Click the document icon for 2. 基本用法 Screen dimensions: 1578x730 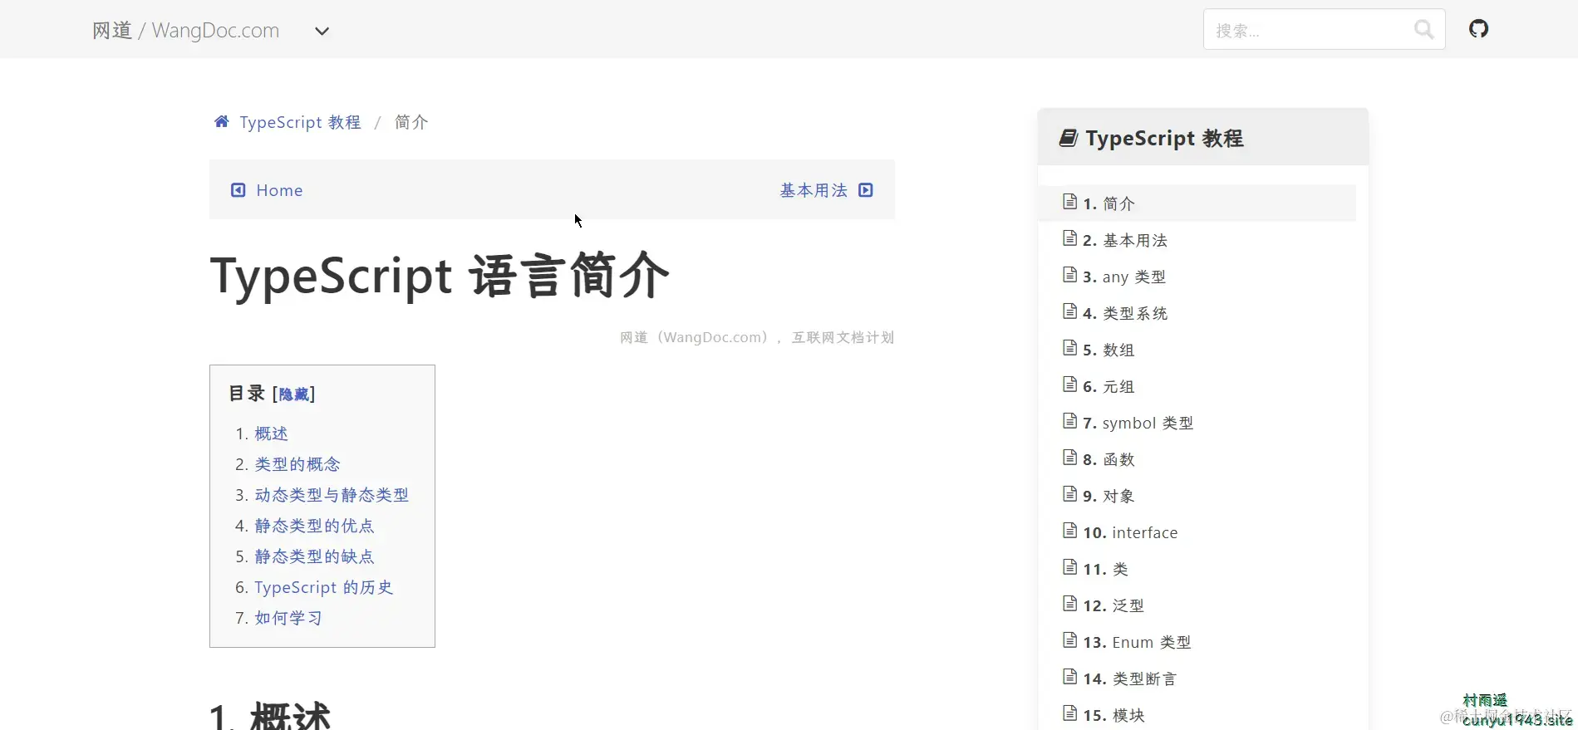tap(1070, 238)
